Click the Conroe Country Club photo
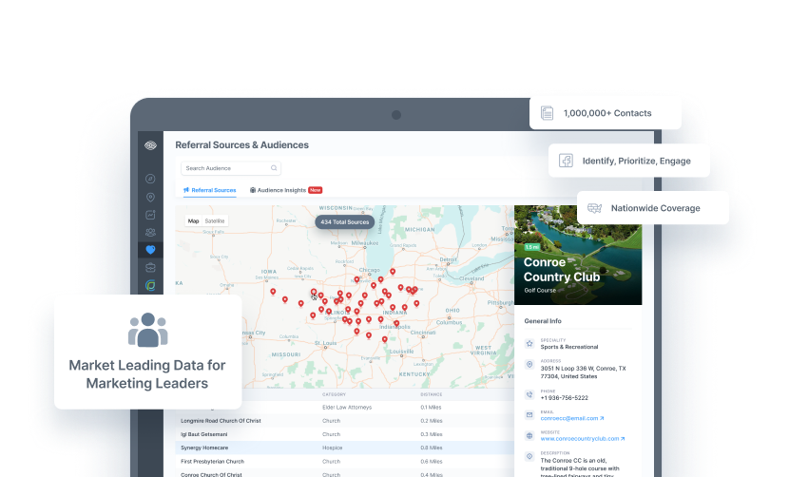789x477 pixels. pyautogui.click(x=578, y=255)
